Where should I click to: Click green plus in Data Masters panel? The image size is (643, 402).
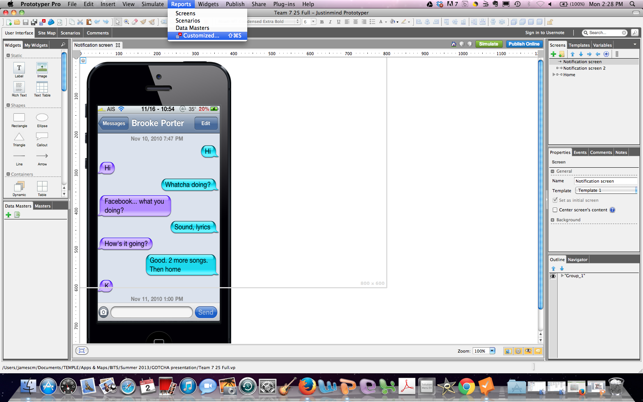(x=8, y=215)
